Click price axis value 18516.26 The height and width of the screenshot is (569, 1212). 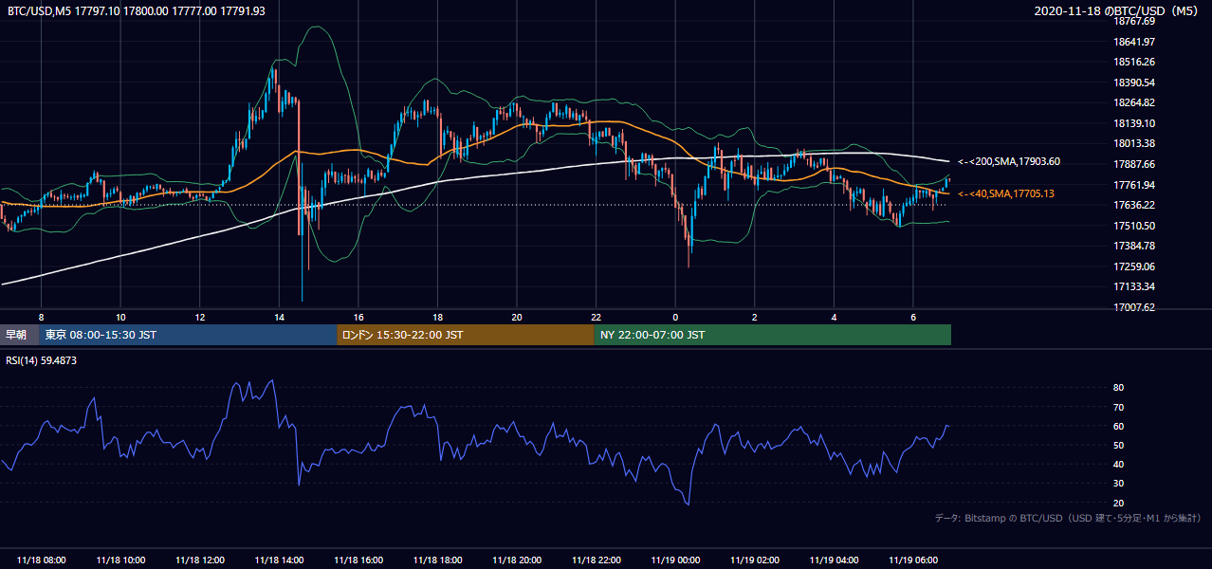click(1134, 62)
